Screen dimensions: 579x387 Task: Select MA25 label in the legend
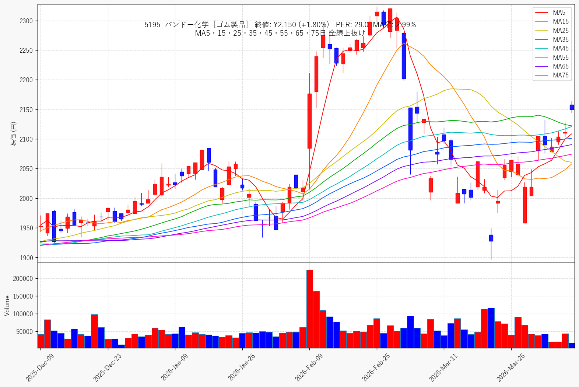pos(561,31)
